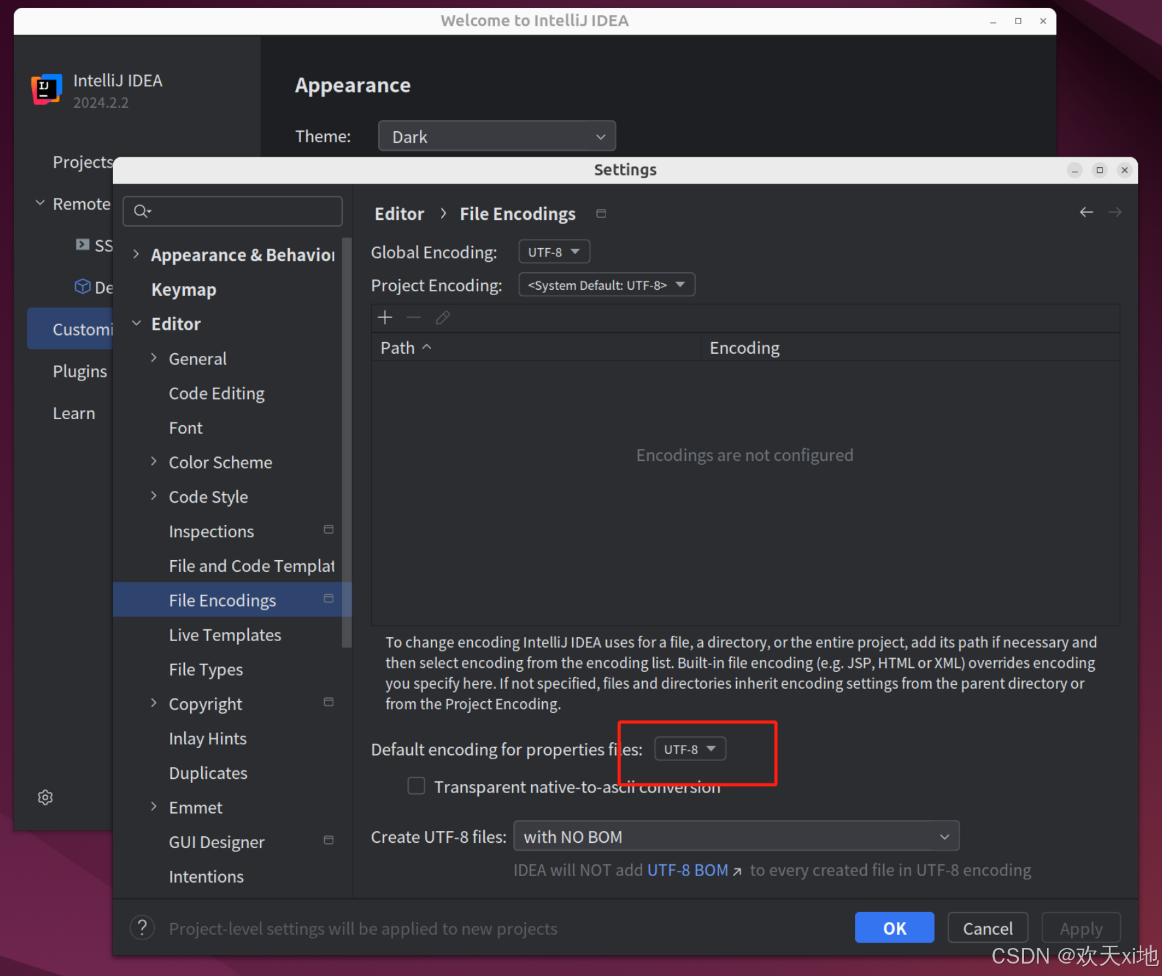Viewport: 1162px width, 976px height.
Task: Click Editor in the breadcrumb
Action: pyautogui.click(x=399, y=214)
